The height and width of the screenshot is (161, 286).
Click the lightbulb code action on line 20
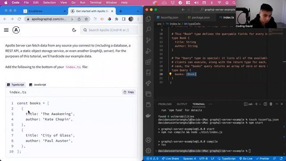(x=170, y=74)
